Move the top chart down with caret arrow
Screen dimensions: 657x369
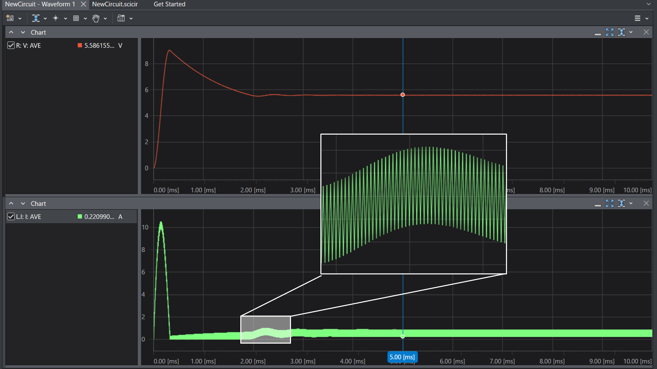pos(23,32)
